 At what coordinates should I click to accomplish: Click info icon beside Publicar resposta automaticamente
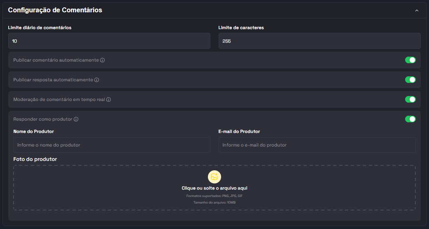coord(97,80)
